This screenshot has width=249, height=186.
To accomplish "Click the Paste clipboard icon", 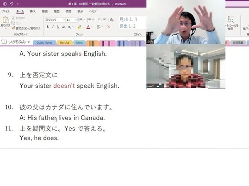I will coord(6,20).
